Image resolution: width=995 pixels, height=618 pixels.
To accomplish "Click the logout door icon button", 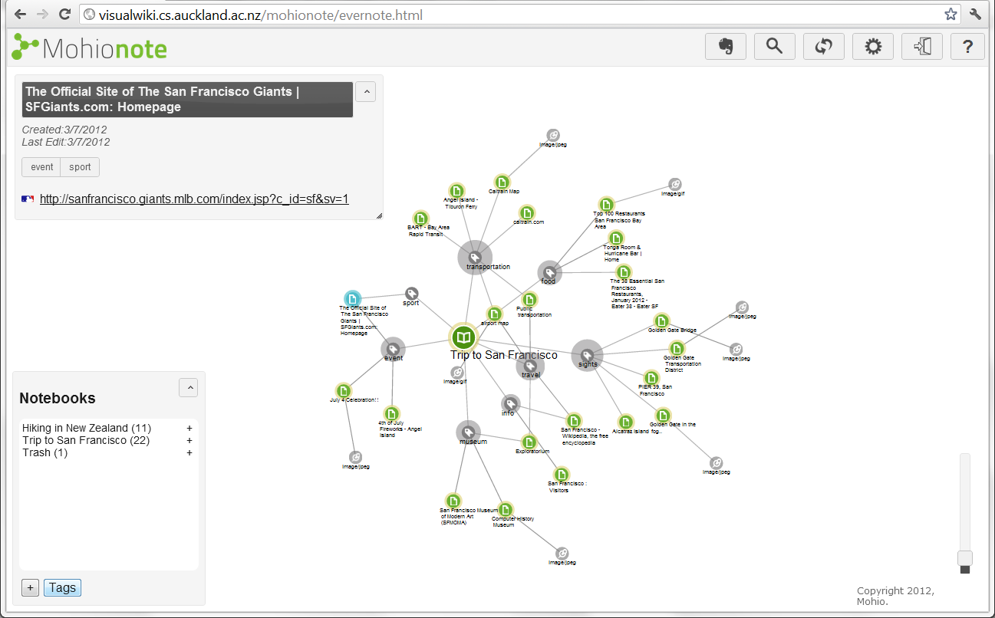I will pos(922,46).
